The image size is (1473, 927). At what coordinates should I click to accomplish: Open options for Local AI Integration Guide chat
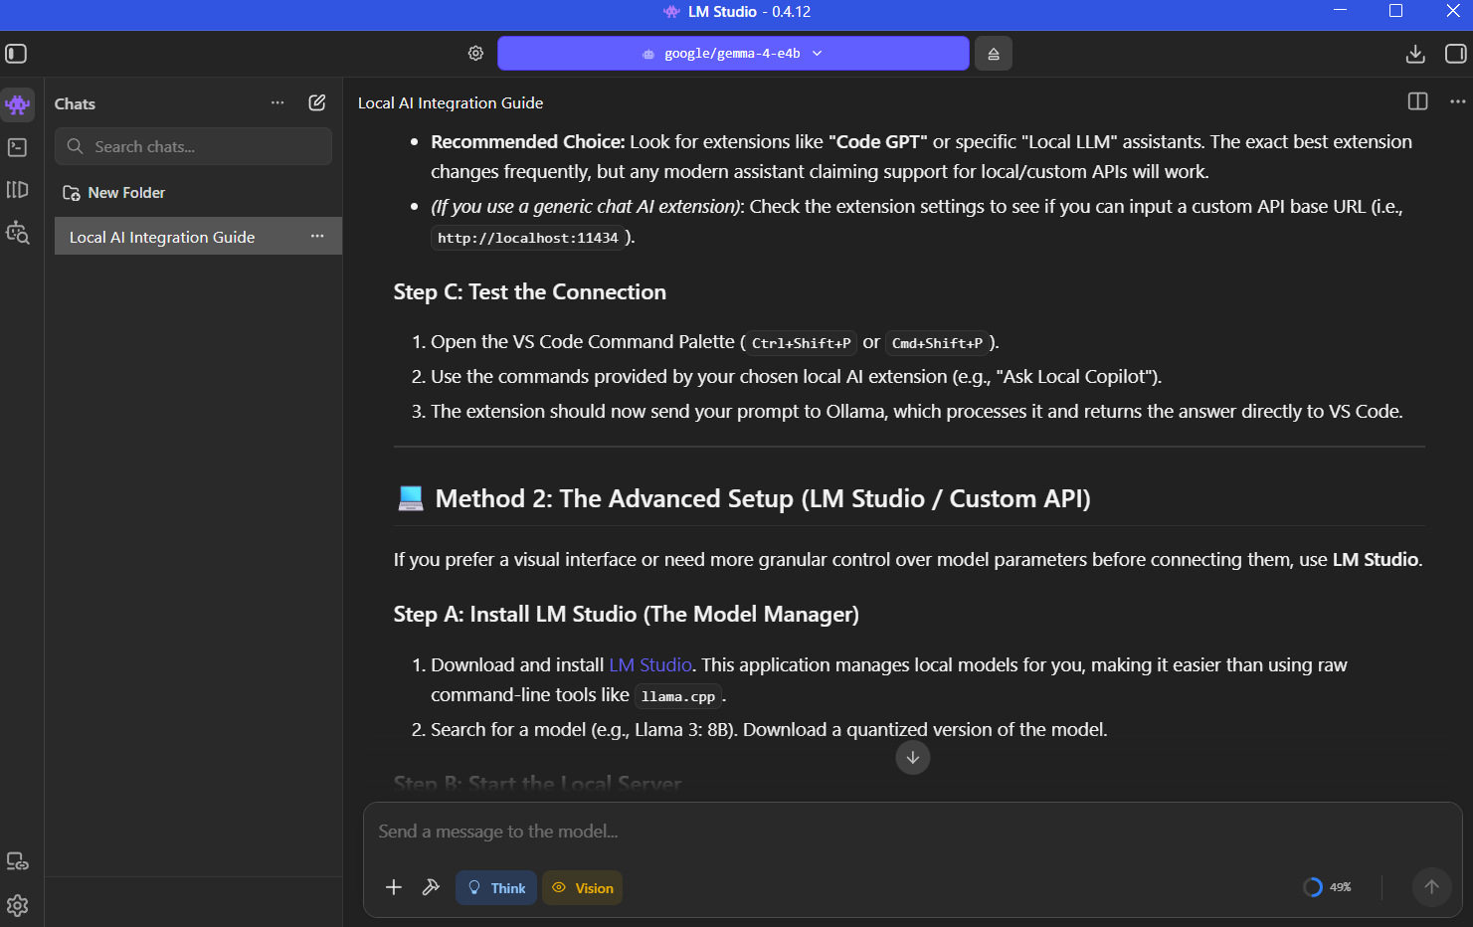click(317, 237)
